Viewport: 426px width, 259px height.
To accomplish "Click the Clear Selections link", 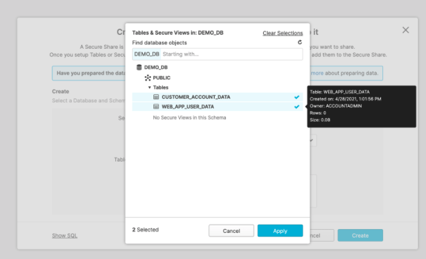I will pyautogui.click(x=283, y=33).
